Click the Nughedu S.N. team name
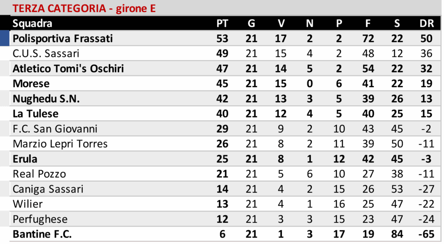444x244 pixels. click(46, 99)
